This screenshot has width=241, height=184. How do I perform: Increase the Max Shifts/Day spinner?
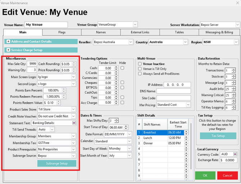117,119
